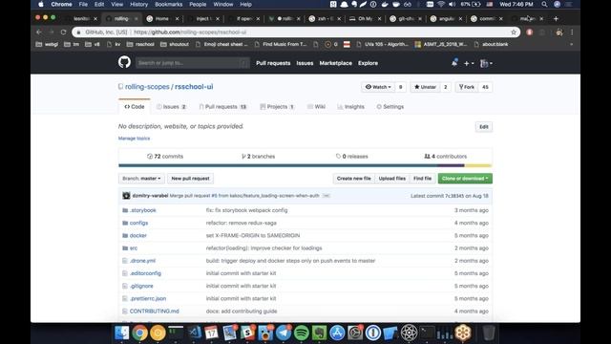
Task: Open the CONTRIBUTING.md file
Action: [x=155, y=312]
